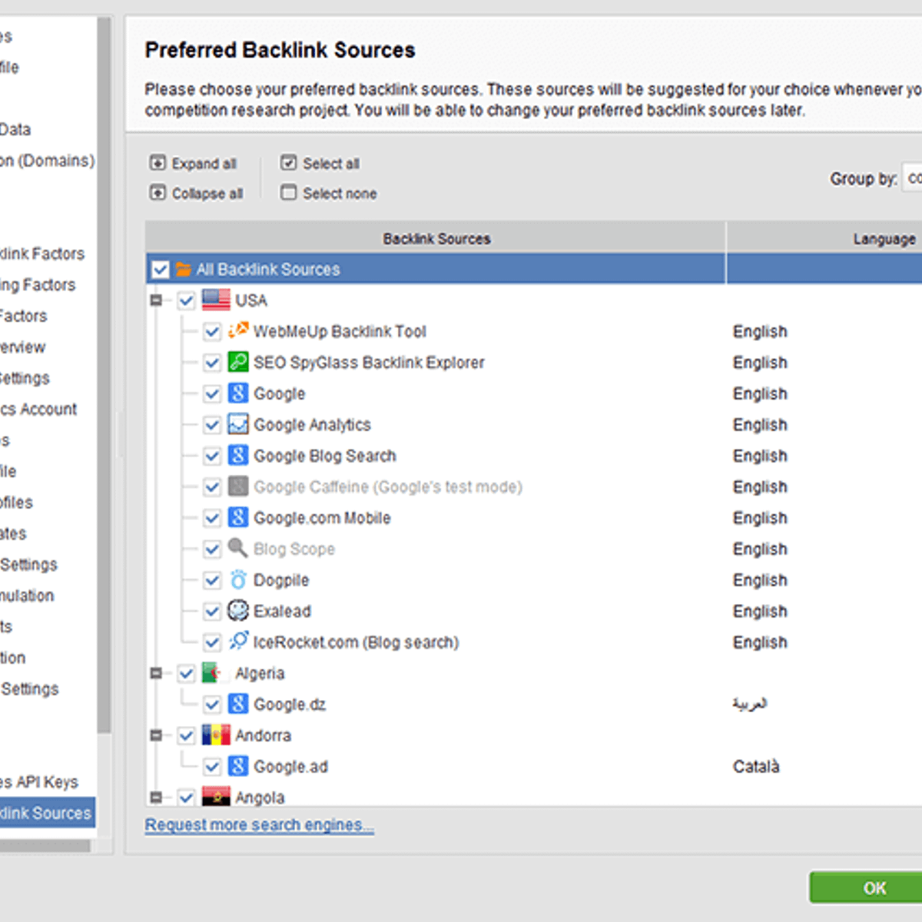Click the Google.dz icon
The width and height of the screenshot is (922, 922).
pos(238,704)
